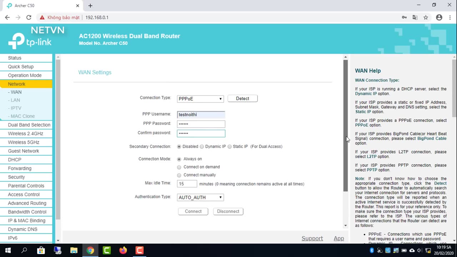Click the Confirm password field
The width and height of the screenshot is (457, 257).
pyautogui.click(x=201, y=133)
